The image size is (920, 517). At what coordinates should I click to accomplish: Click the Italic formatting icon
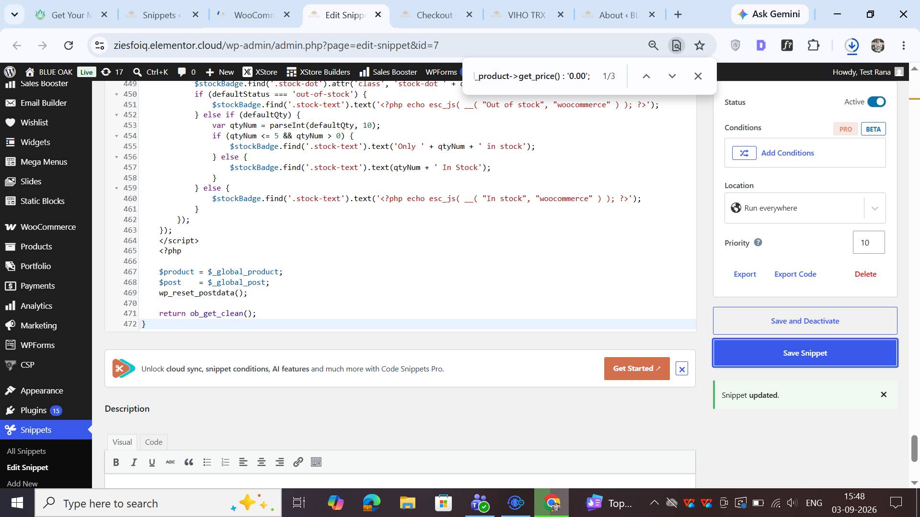pos(134,462)
